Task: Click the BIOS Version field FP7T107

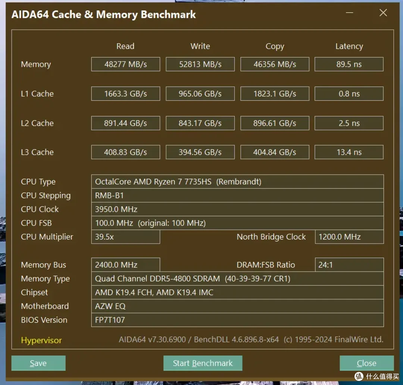Action: tap(237, 320)
